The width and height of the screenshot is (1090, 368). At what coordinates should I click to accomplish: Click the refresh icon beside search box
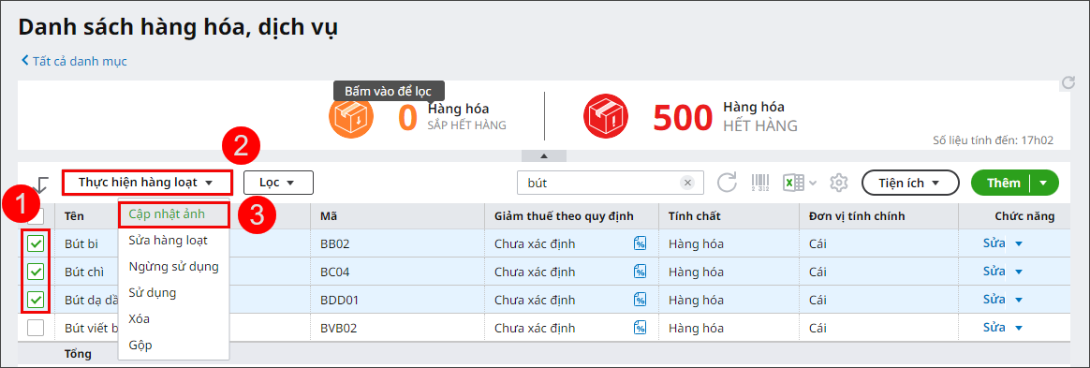[727, 183]
